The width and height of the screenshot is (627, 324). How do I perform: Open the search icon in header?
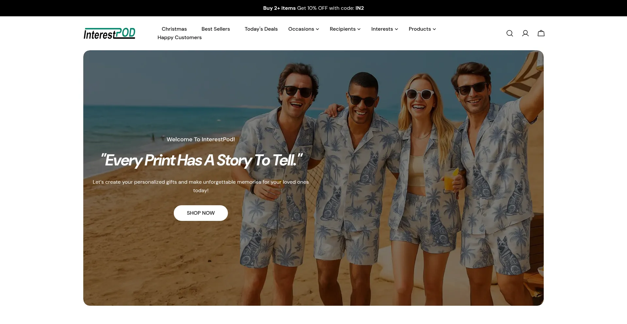(x=509, y=33)
